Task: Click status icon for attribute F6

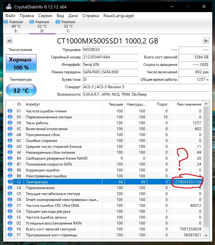Action: [10, 229]
